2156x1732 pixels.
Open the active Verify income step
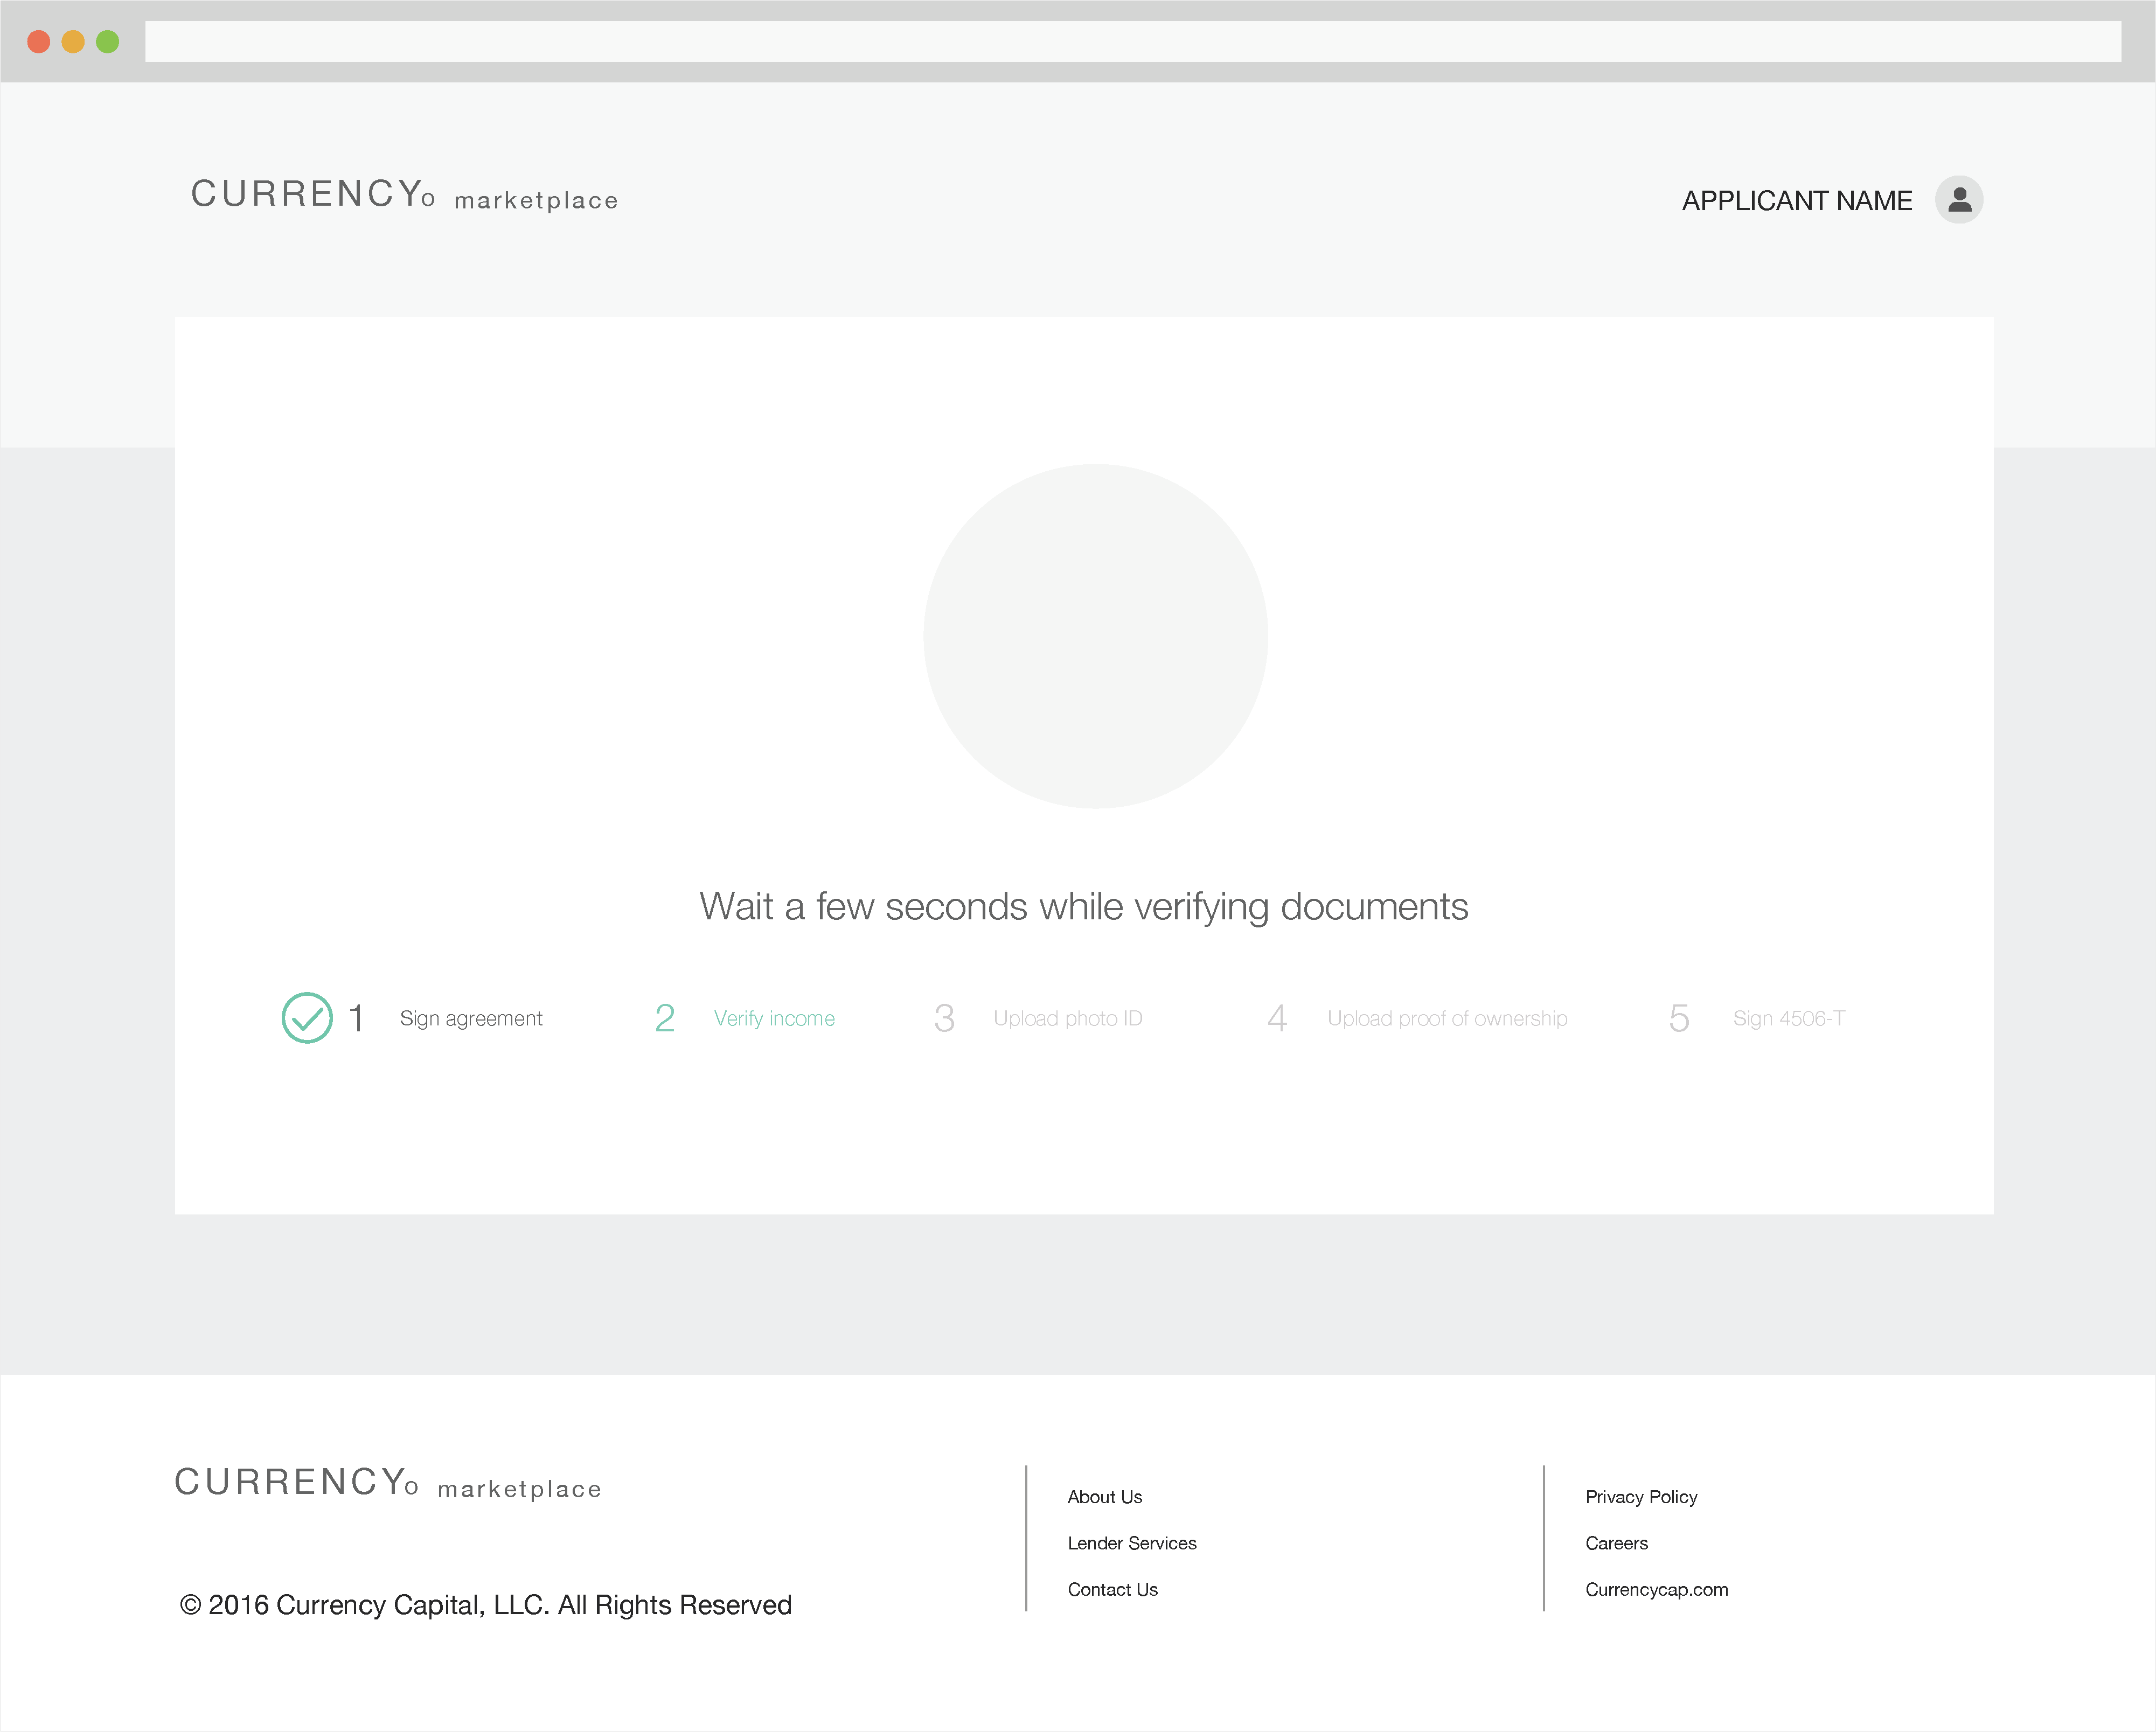[774, 1017]
